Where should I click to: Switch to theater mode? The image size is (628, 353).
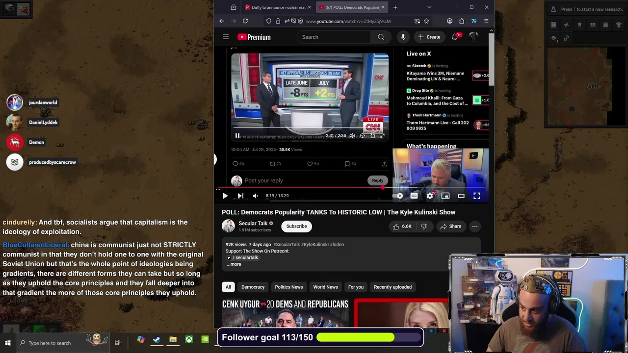461,196
